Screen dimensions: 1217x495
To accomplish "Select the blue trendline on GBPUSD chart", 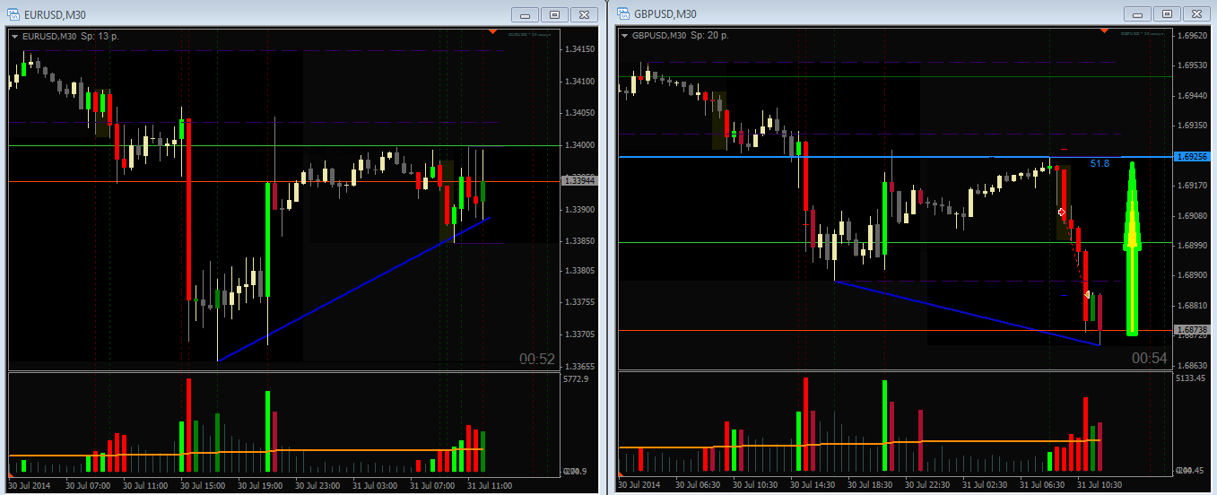I will point(967,313).
